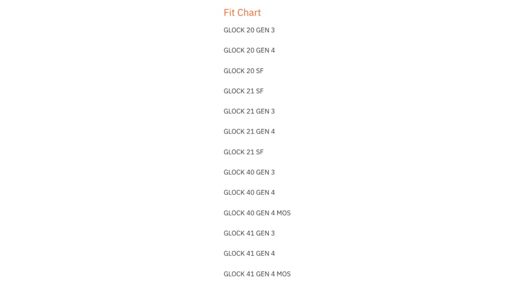The width and height of the screenshot is (511, 287).
Task: Click GLOCK 21 SF just below GLOCK 20 SF
Action: [243, 91]
